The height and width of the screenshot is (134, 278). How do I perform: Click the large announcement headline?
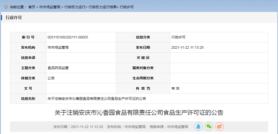(x=139, y=113)
